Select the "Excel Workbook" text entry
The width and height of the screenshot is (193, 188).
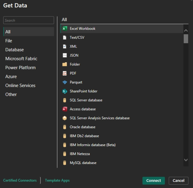82,29
